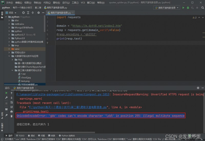The image size is (205, 141).
Task: Expand the MongoDB与Redis folder
Action: coord(9,27)
